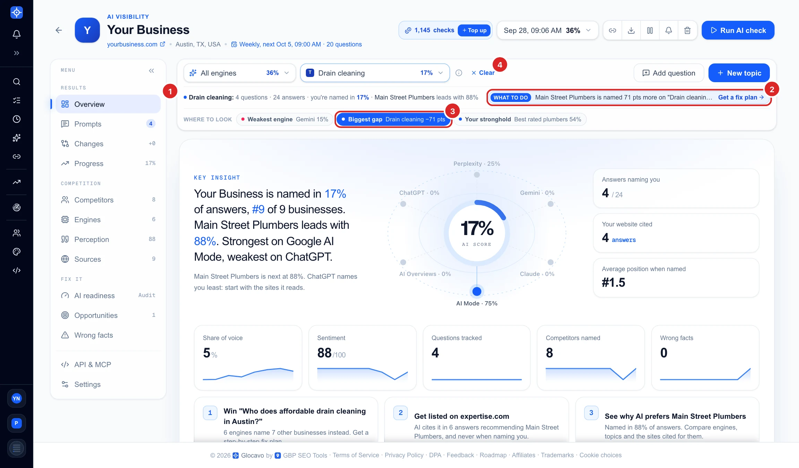Open the code brackets icon in the dark sidebar
Viewport: 799px width, 468px height.
pos(16,270)
